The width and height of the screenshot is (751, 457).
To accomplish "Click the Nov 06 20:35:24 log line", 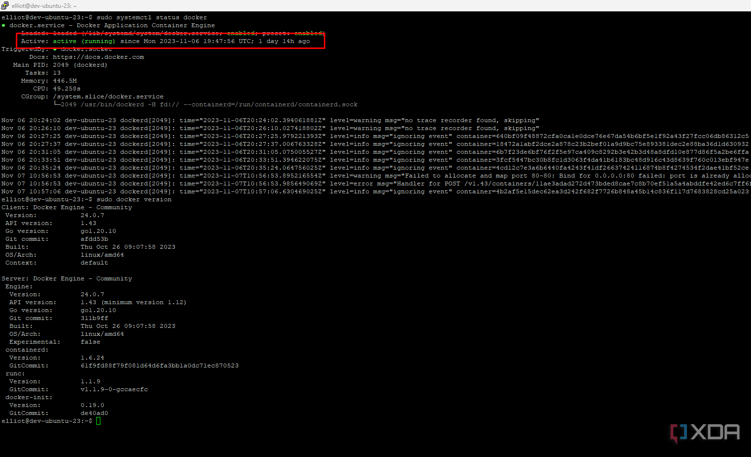I will pyautogui.click(x=375, y=168).
